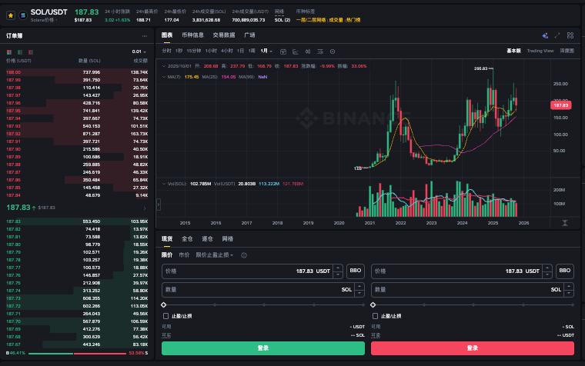Show buy orders only in order book

click(20, 52)
